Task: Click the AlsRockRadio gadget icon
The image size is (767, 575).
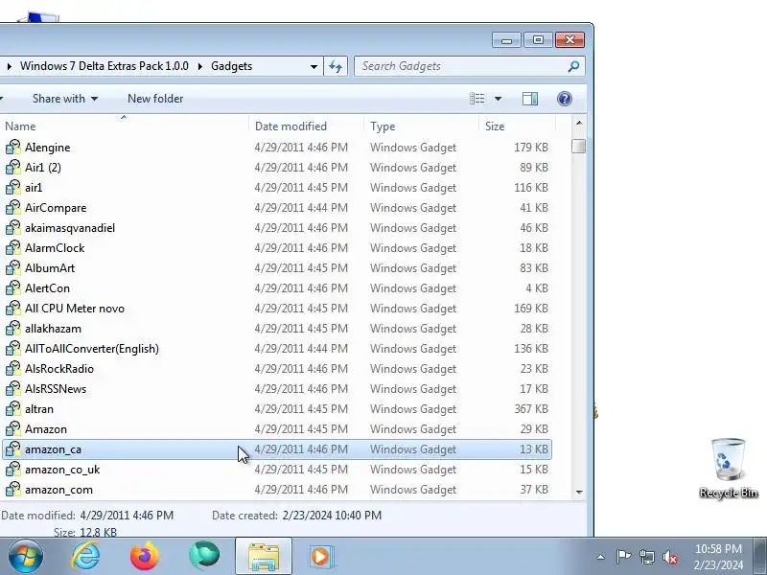Action: [13, 369]
